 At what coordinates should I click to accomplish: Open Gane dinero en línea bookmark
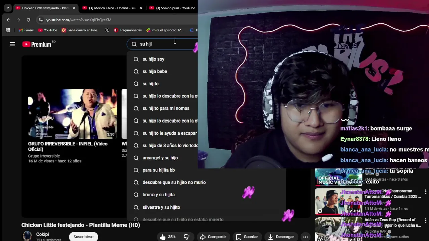point(80,30)
